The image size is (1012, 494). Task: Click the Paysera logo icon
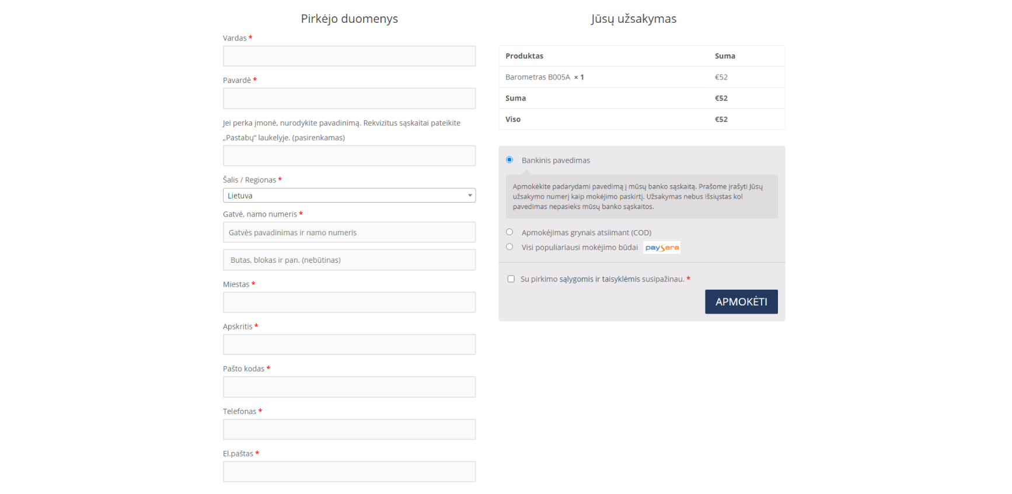(662, 248)
